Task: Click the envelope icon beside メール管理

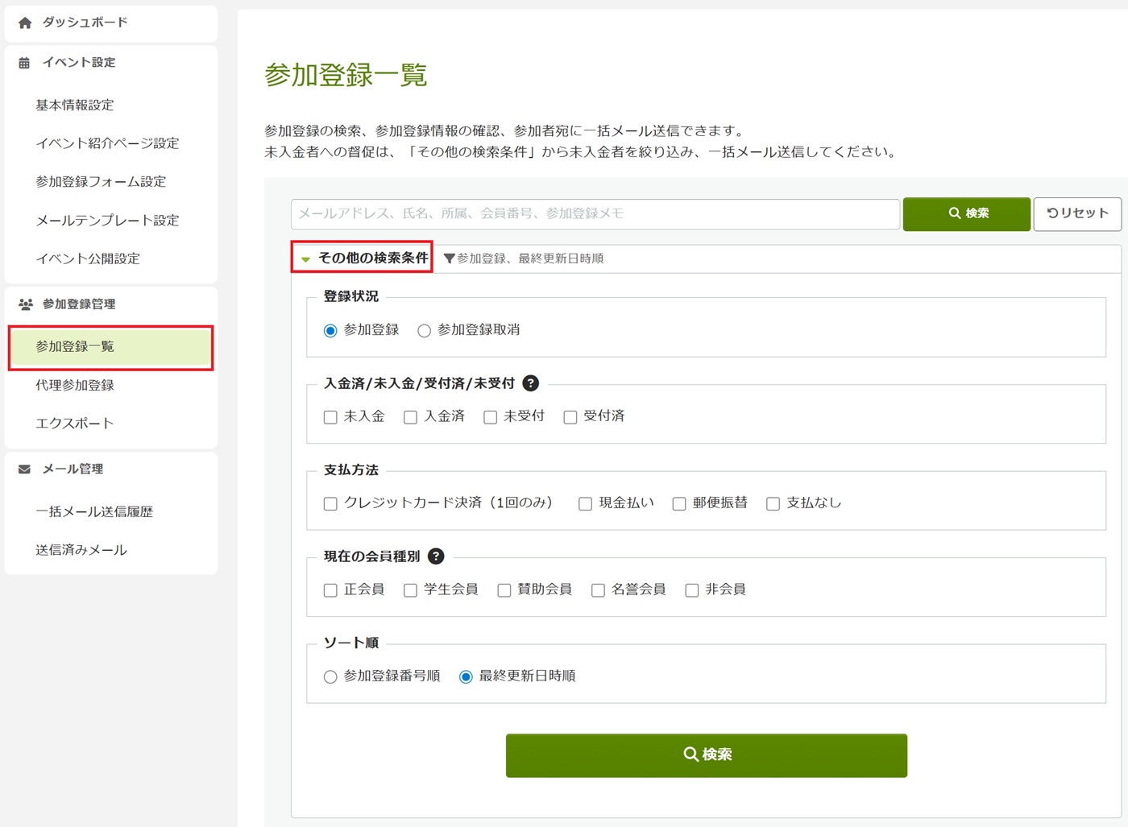Action: [x=25, y=469]
